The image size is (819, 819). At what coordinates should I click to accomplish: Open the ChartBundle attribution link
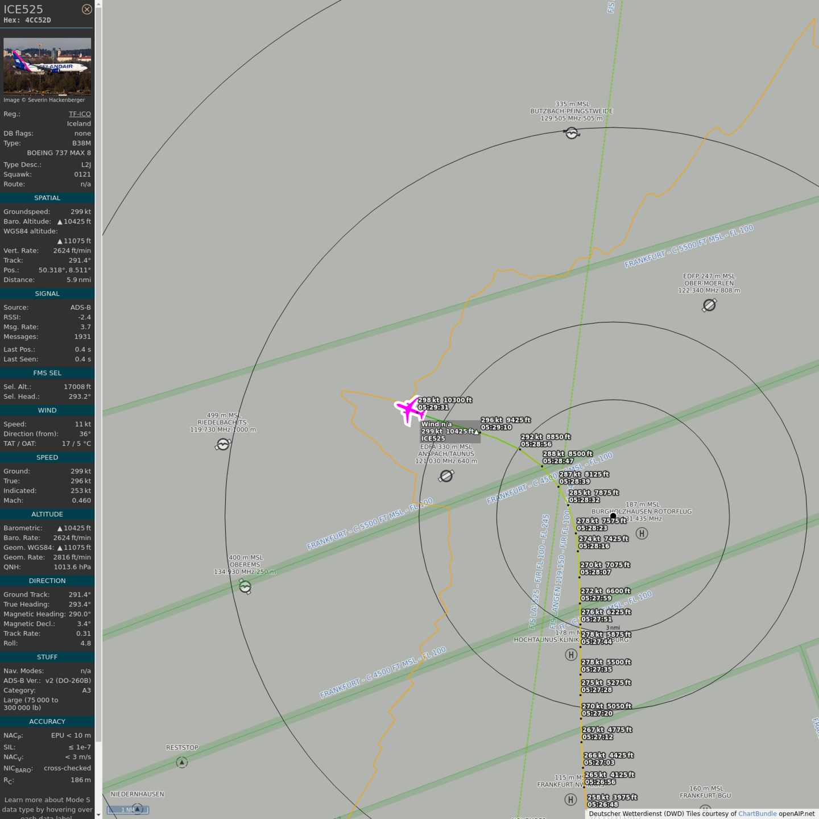tap(757, 814)
